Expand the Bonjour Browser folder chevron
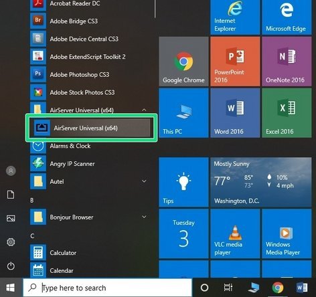The image size is (316, 297). (144, 217)
